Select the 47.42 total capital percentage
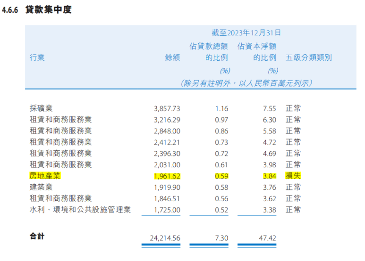 (x=267, y=238)
